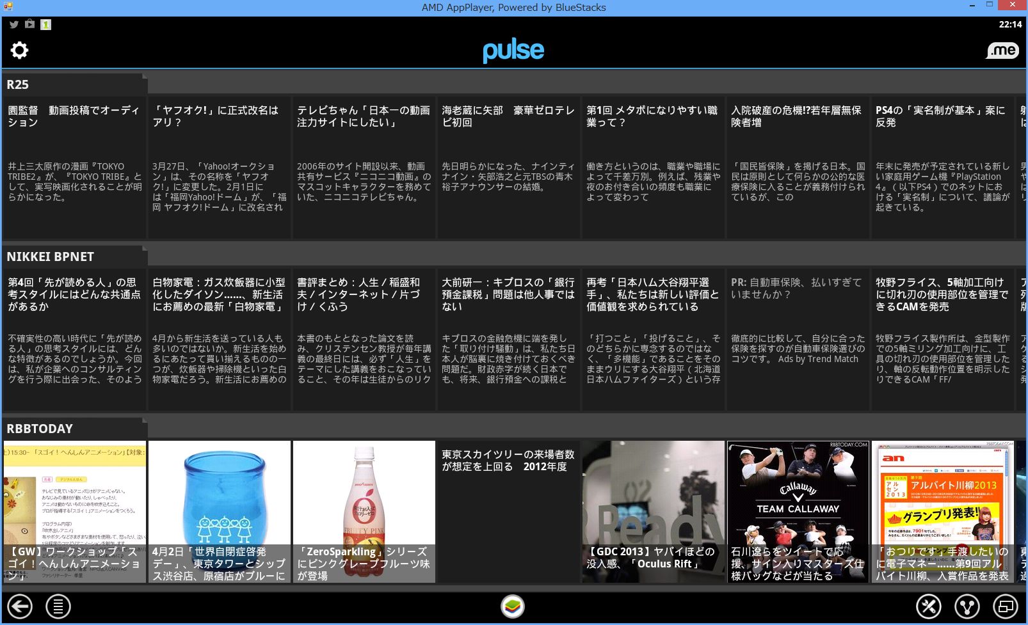Open the GDC 2013 Oculus Rift story
The height and width of the screenshot is (625, 1028).
click(x=654, y=512)
